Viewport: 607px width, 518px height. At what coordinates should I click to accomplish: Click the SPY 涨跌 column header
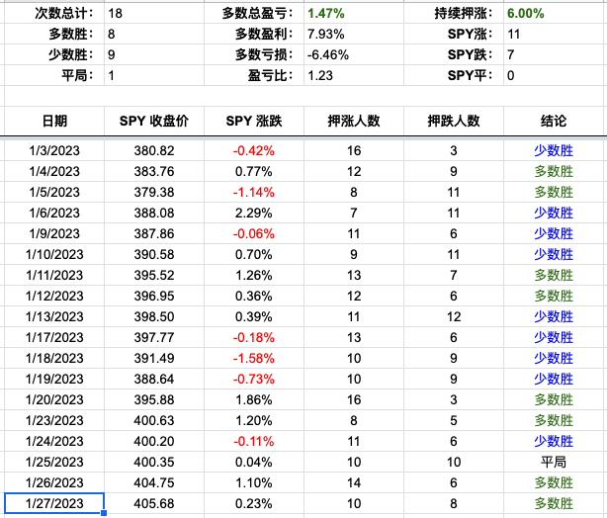point(254,121)
